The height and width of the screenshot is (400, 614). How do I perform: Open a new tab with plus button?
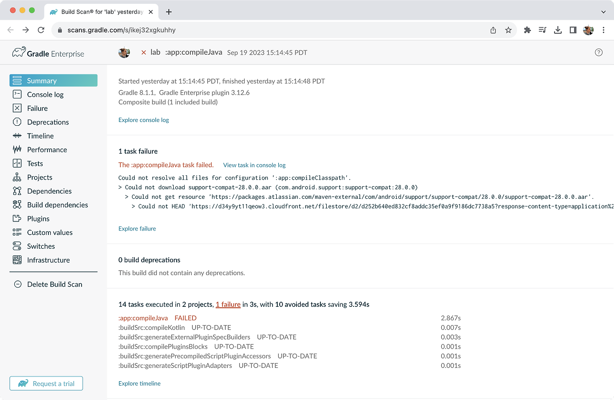click(x=169, y=12)
